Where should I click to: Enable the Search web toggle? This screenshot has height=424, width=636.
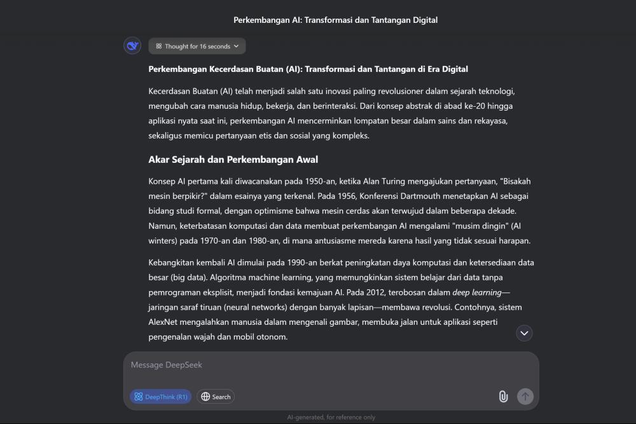216,397
